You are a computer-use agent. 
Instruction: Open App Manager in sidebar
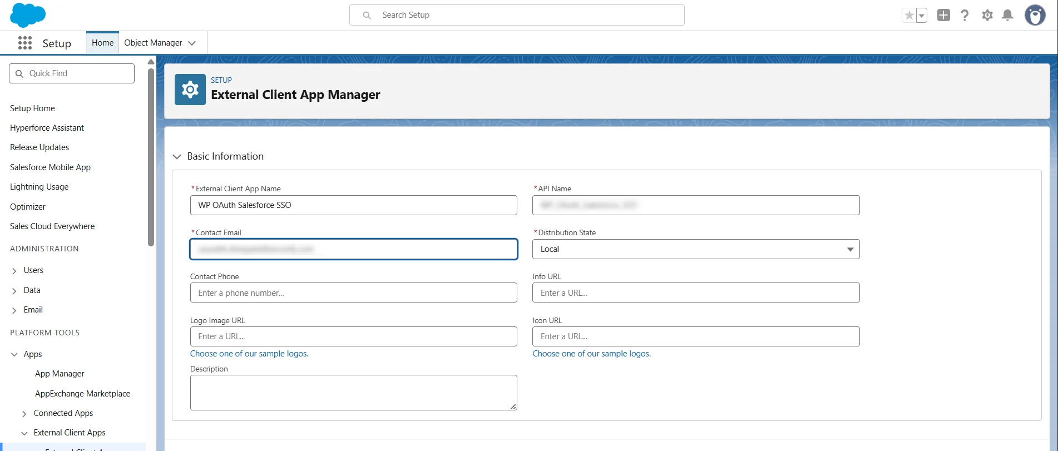pos(60,374)
